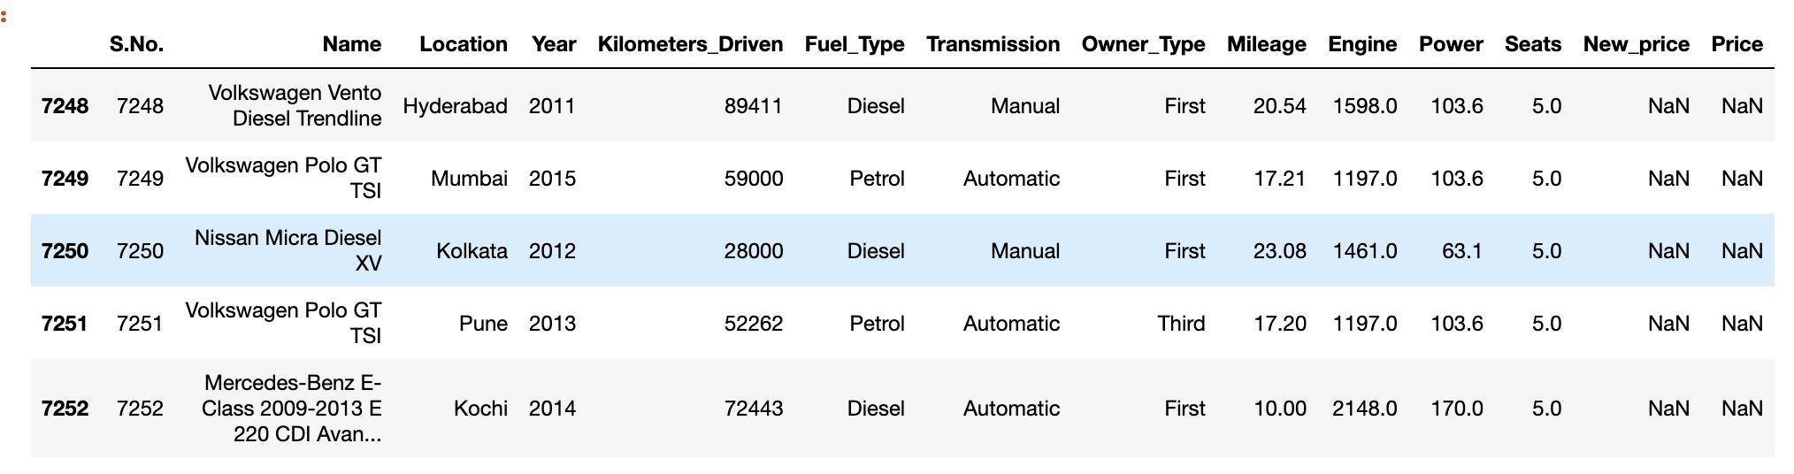
Task: Click the 89411 kilometers driven value
Action: point(753,106)
